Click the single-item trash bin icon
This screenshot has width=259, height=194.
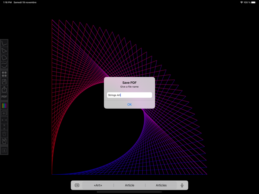4,134
